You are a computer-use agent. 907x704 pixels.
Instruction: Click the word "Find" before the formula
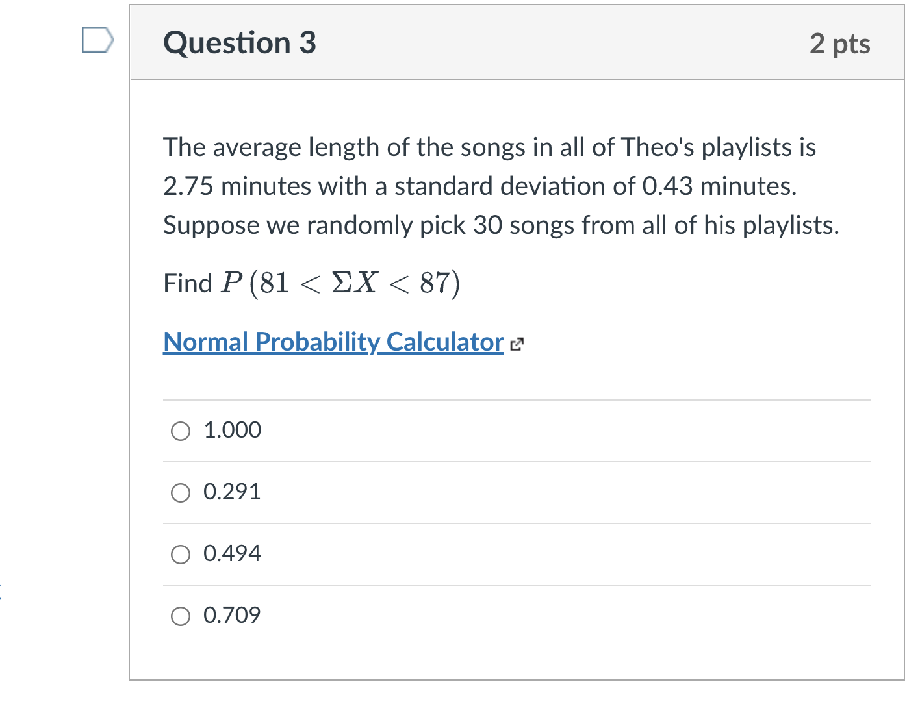click(187, 284)
